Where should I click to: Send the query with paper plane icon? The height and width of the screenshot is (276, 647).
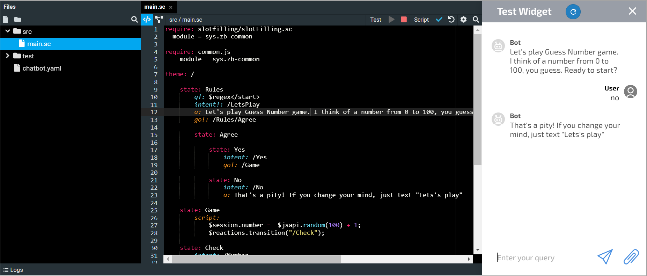pos(605,257)
